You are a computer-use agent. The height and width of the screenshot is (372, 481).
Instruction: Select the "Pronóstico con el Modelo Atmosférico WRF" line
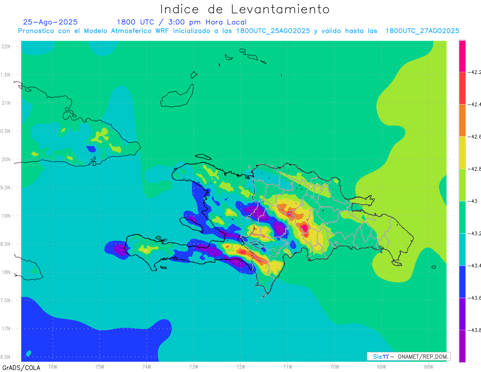click(x=238, y=31)
